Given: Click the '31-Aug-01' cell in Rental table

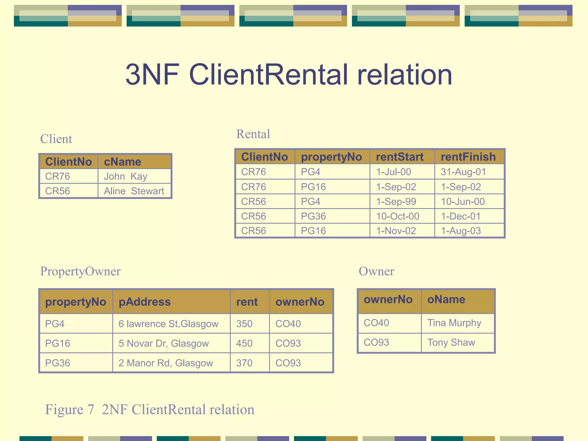Looking at the screenshot, I should tap(463, 172).
